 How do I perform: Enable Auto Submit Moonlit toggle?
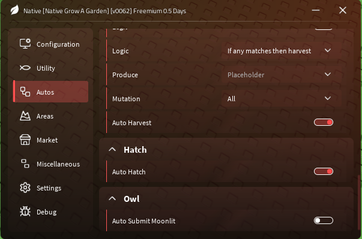point(323,220)
